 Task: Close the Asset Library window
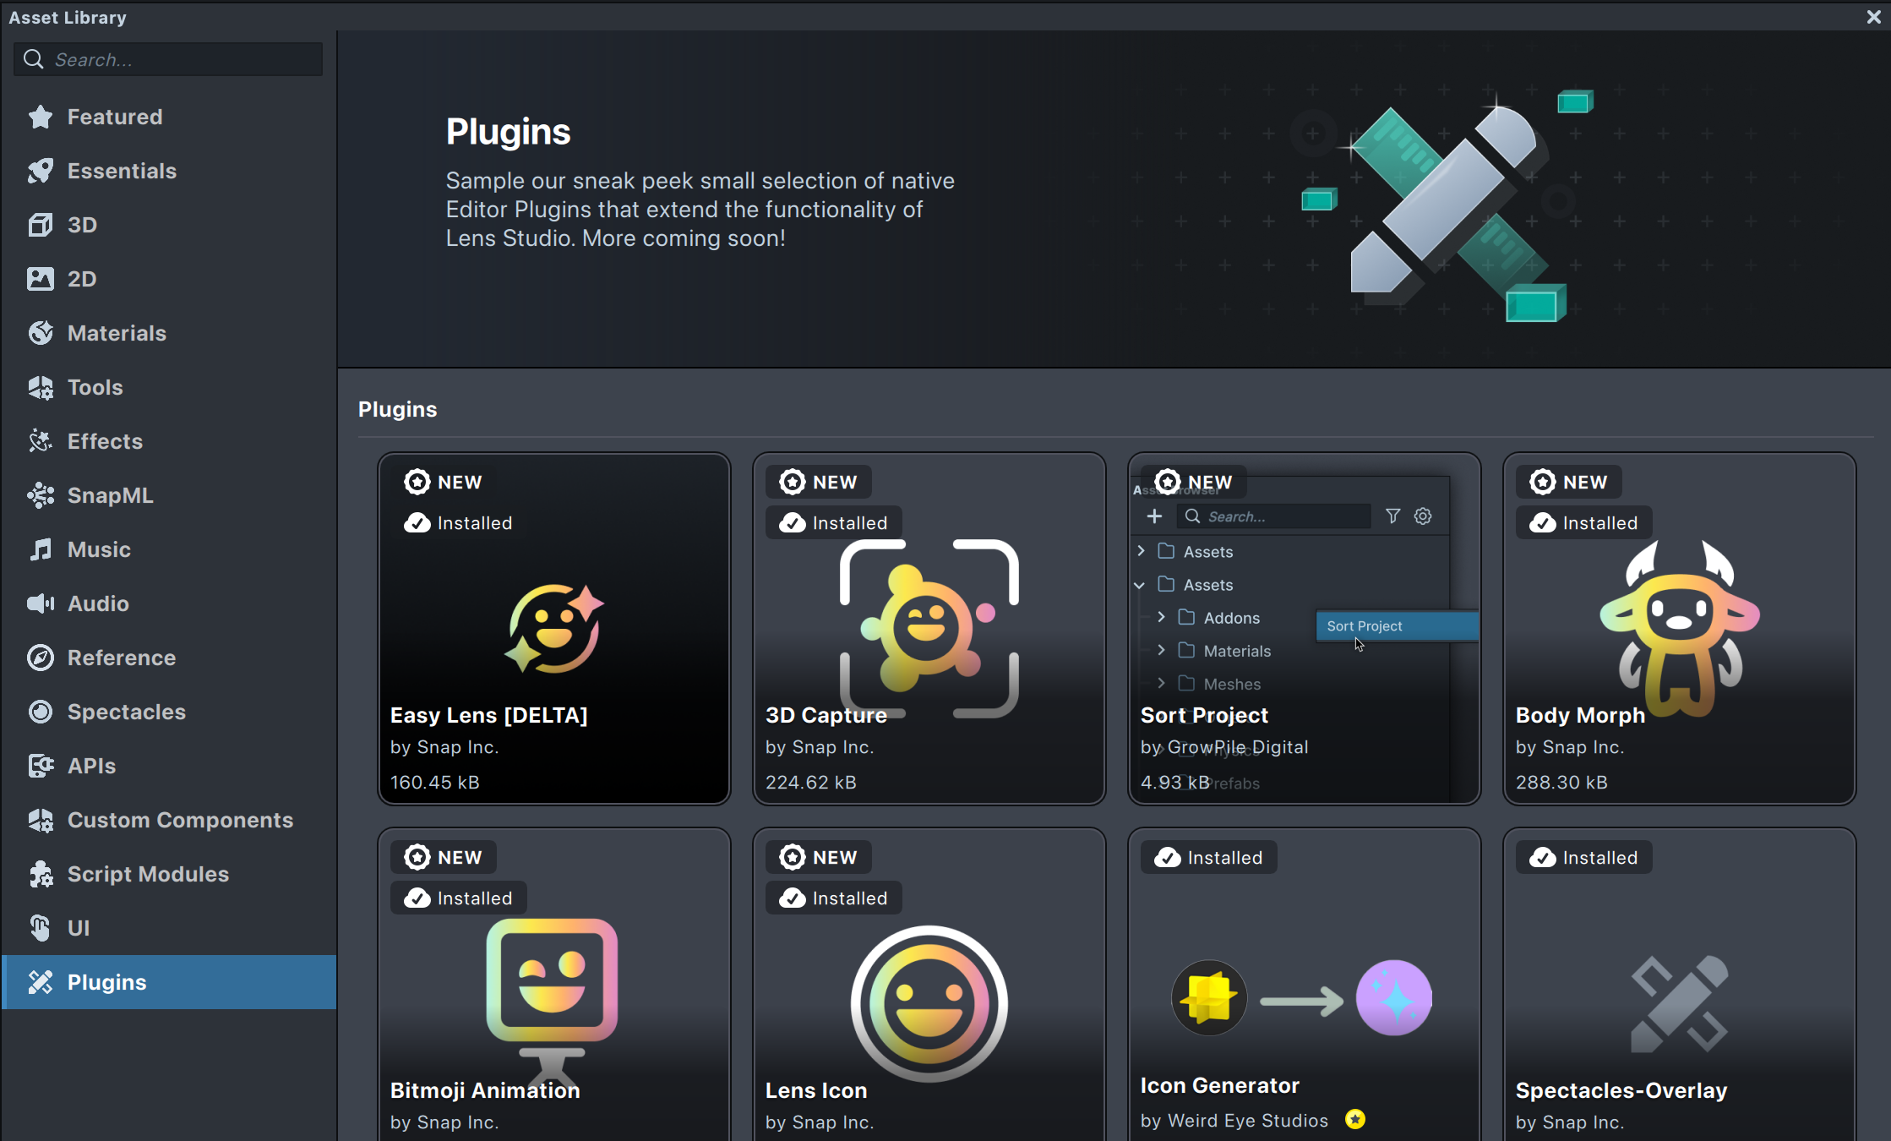[x=1873, y=17]
